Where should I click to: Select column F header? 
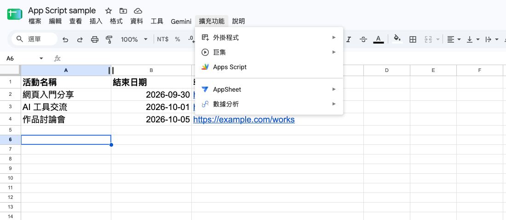click(479, 71)
